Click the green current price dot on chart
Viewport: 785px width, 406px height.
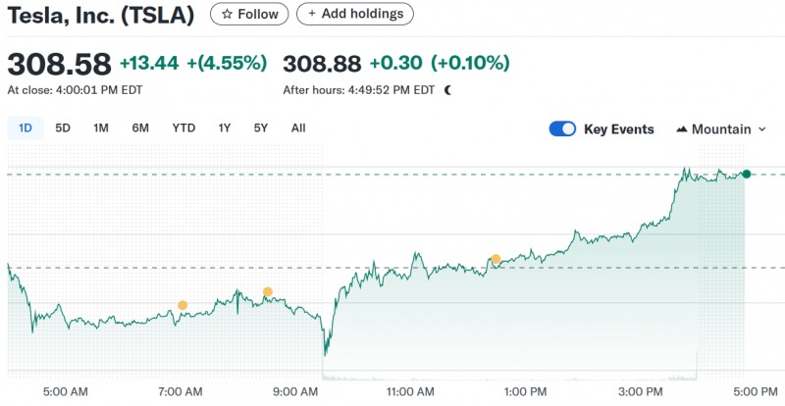[747, 174]
